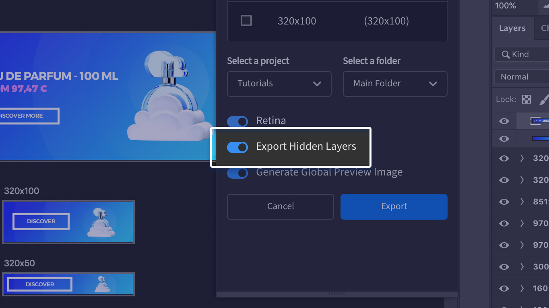Toggle visibility of the 851 layer group
The width and height of the screenshot is (549, 308).
click(504, 202)
